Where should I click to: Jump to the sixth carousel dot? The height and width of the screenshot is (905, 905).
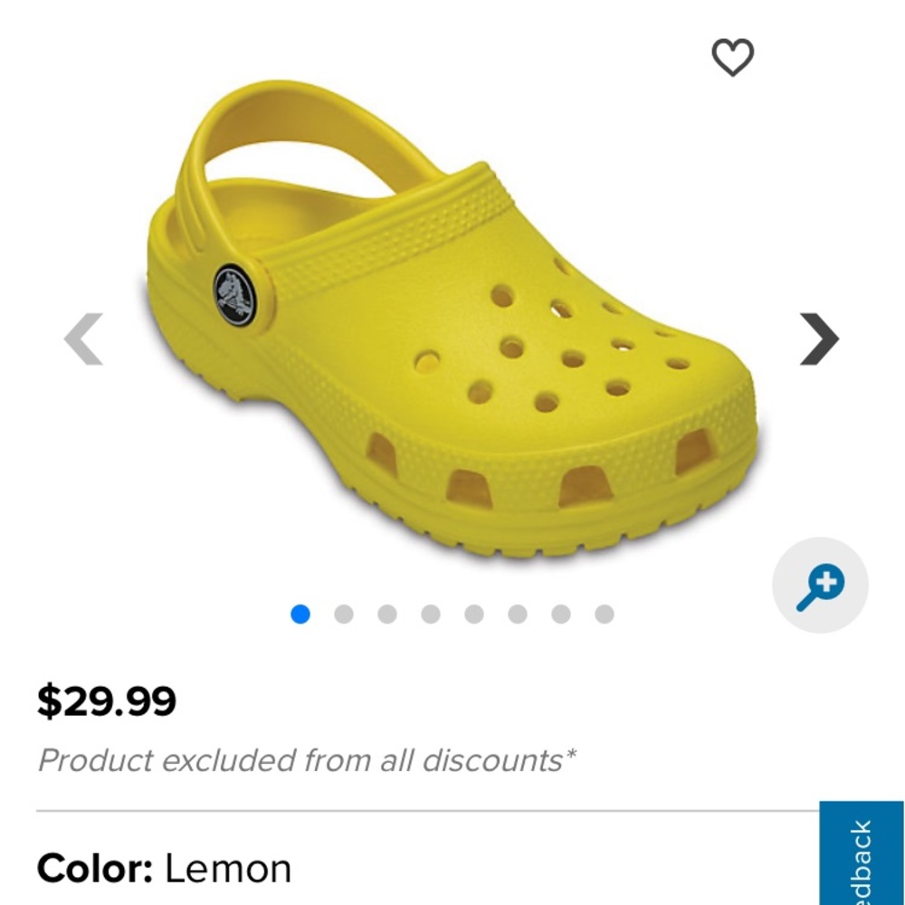(518, 614)
